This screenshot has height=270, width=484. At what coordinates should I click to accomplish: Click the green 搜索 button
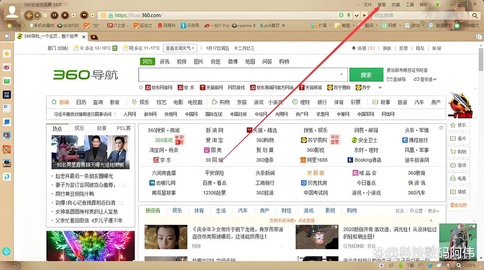(x=366, y=75)
